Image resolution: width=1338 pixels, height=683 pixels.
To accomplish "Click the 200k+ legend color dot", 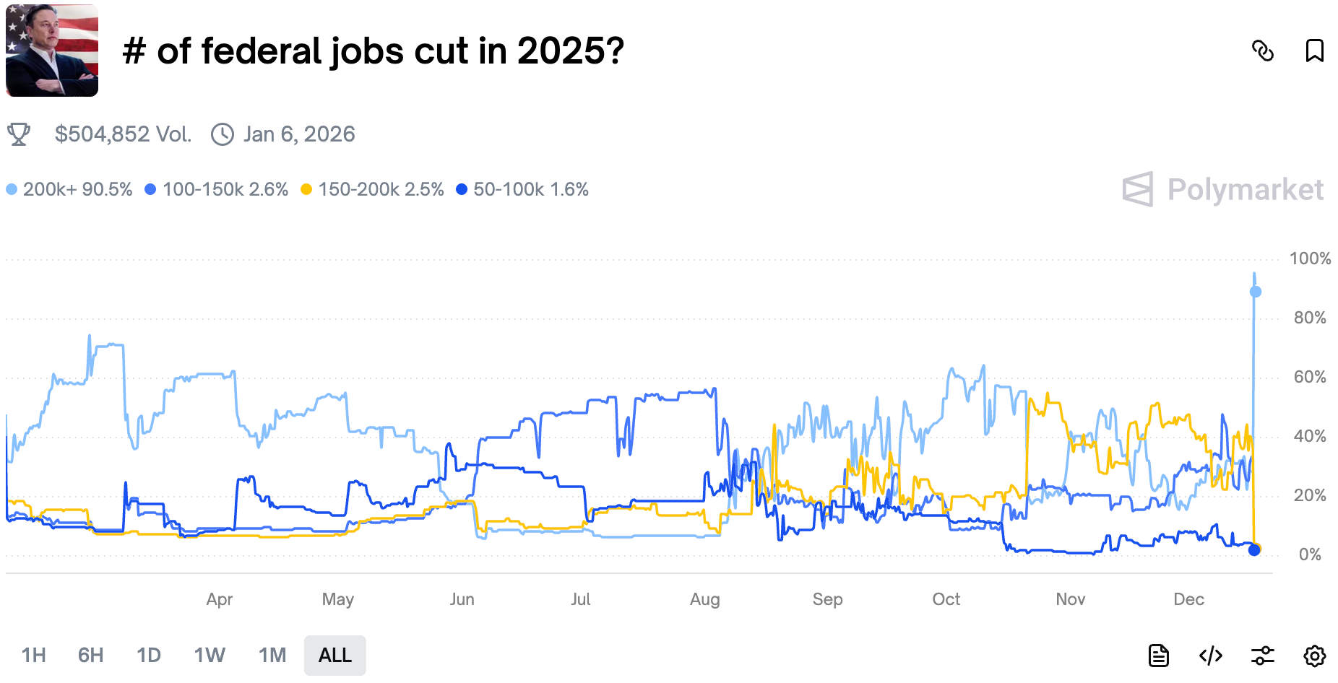I will click(x=12, y=190).
